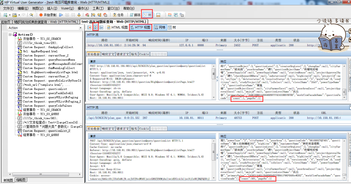Screen dimensions: 351x184
Task: Click the orange arrows sync icon
Action: (x=170, y=15)
